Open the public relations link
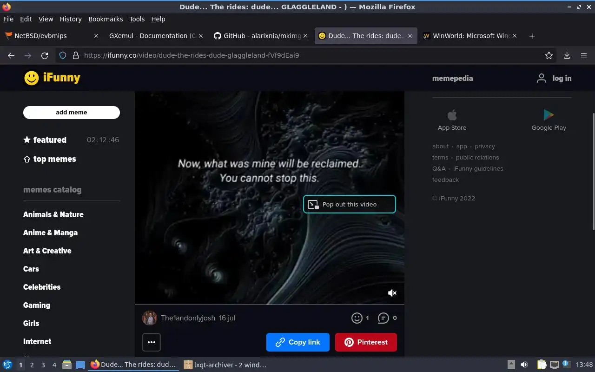 (x=477, y=157)
